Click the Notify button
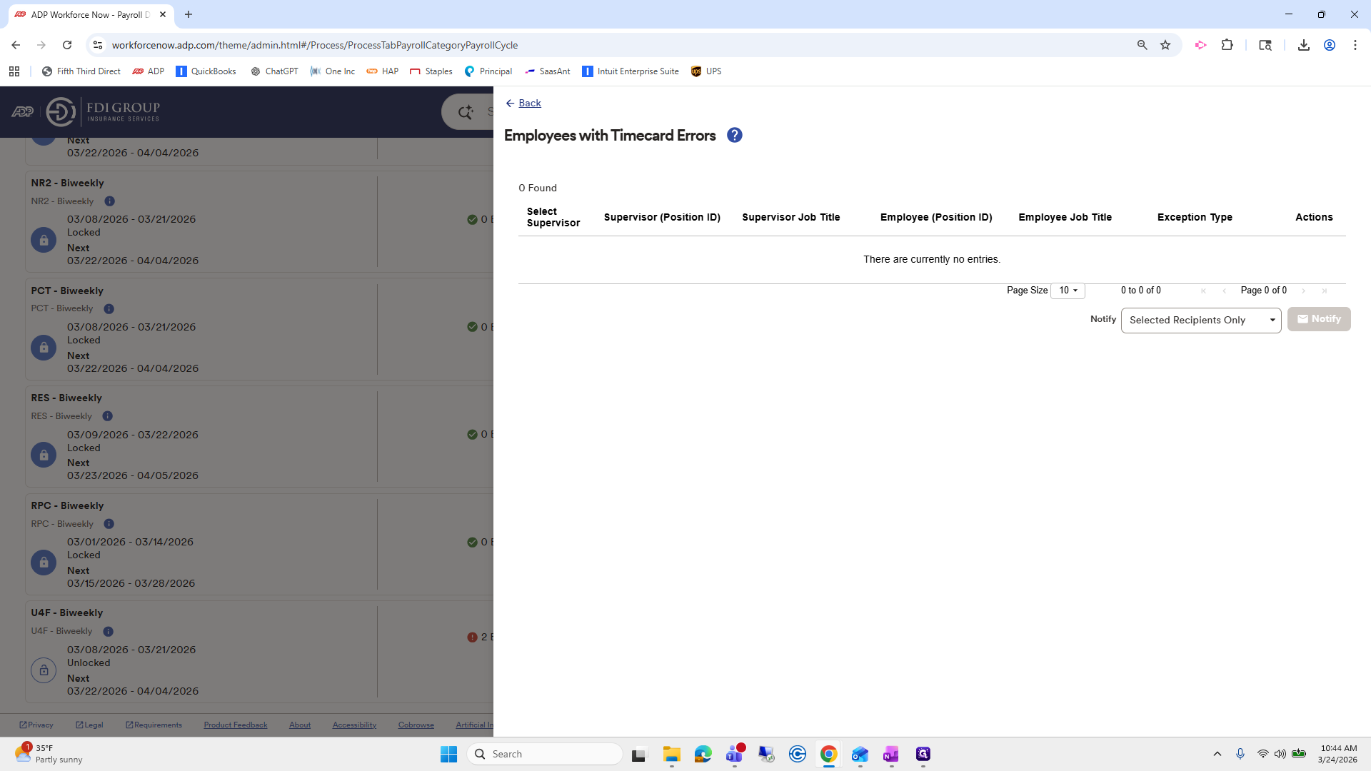 click(x=1319, y=319)
